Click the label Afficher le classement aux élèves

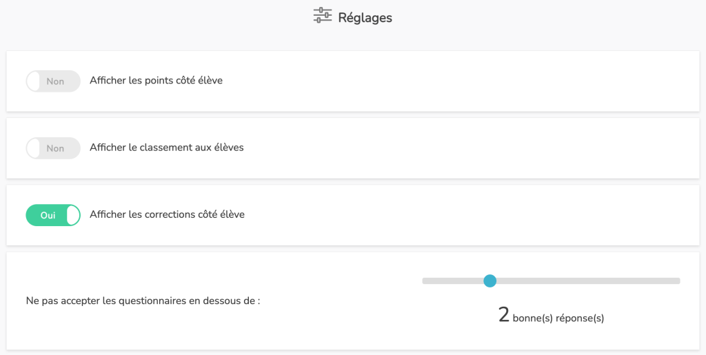click(167, 148)
